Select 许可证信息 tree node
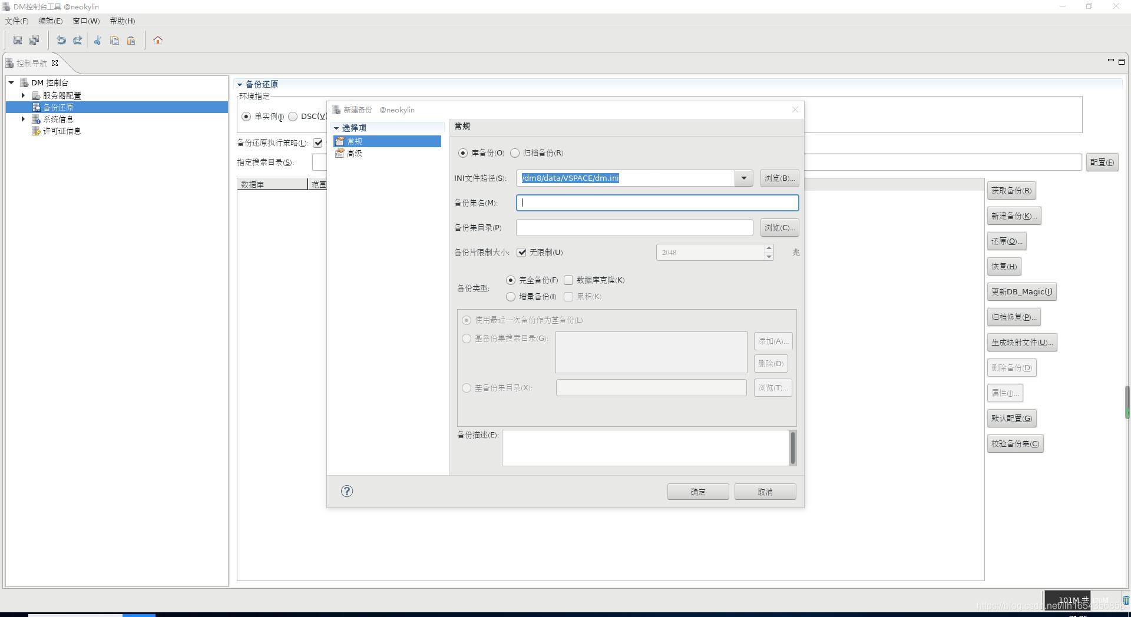This screenshot has height=617, width=1131. (62, 131)
